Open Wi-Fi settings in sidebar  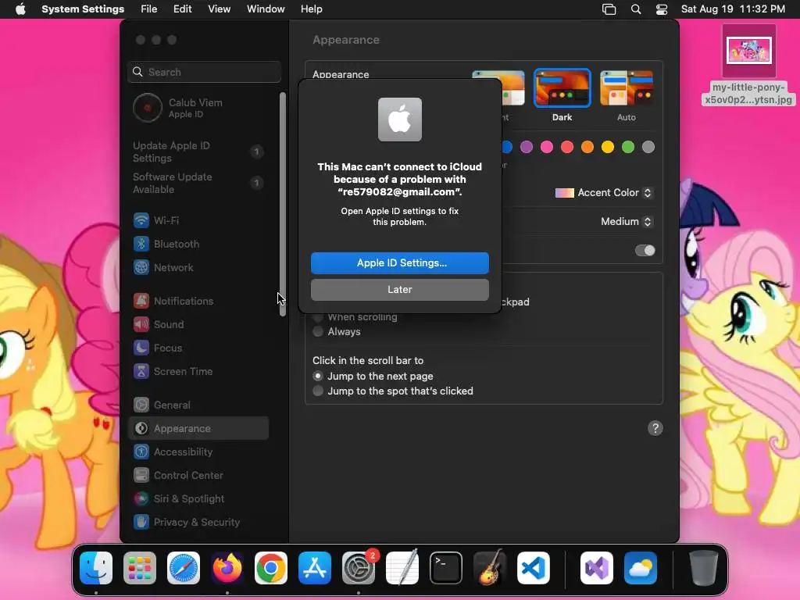click(x=199, y=220)
